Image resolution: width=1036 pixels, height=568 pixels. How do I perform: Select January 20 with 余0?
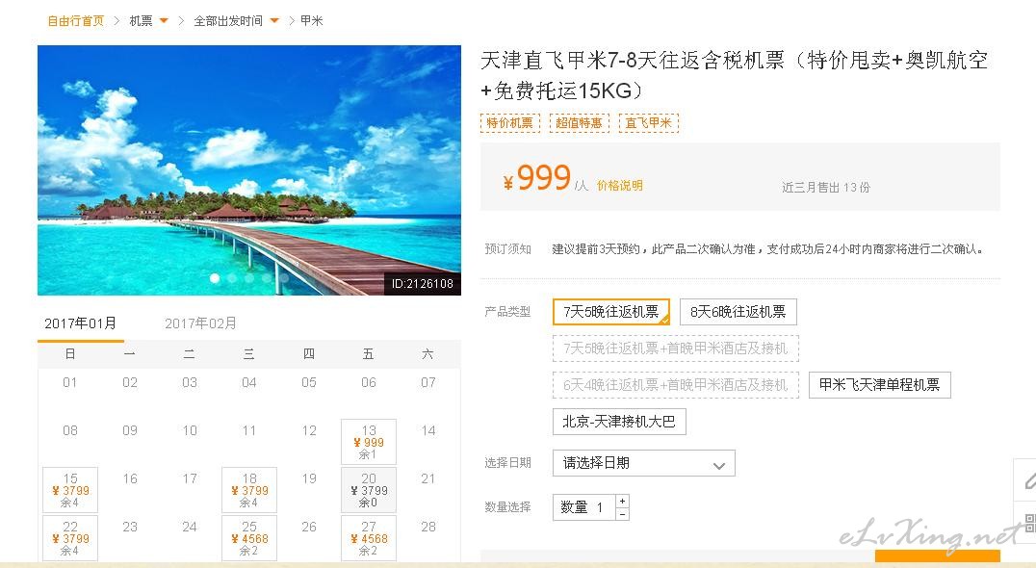coord(369,490)
